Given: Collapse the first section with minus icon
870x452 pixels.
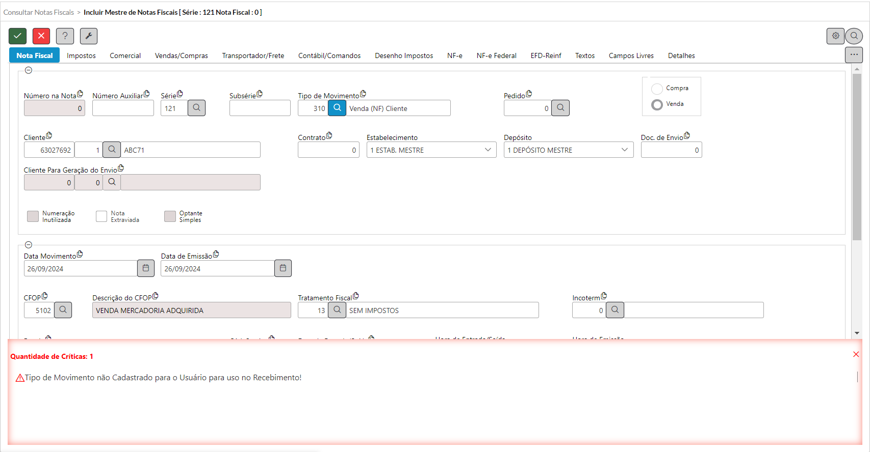Looking at the screenshot, I should [29, 70].
